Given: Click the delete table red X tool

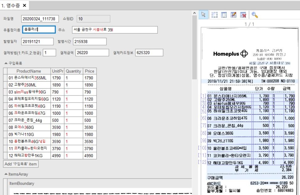Looking at the screenshot, I should (243, 15).
